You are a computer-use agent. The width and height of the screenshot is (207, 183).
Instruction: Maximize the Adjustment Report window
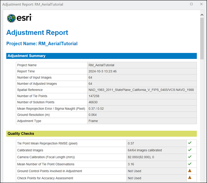point(191,4)
